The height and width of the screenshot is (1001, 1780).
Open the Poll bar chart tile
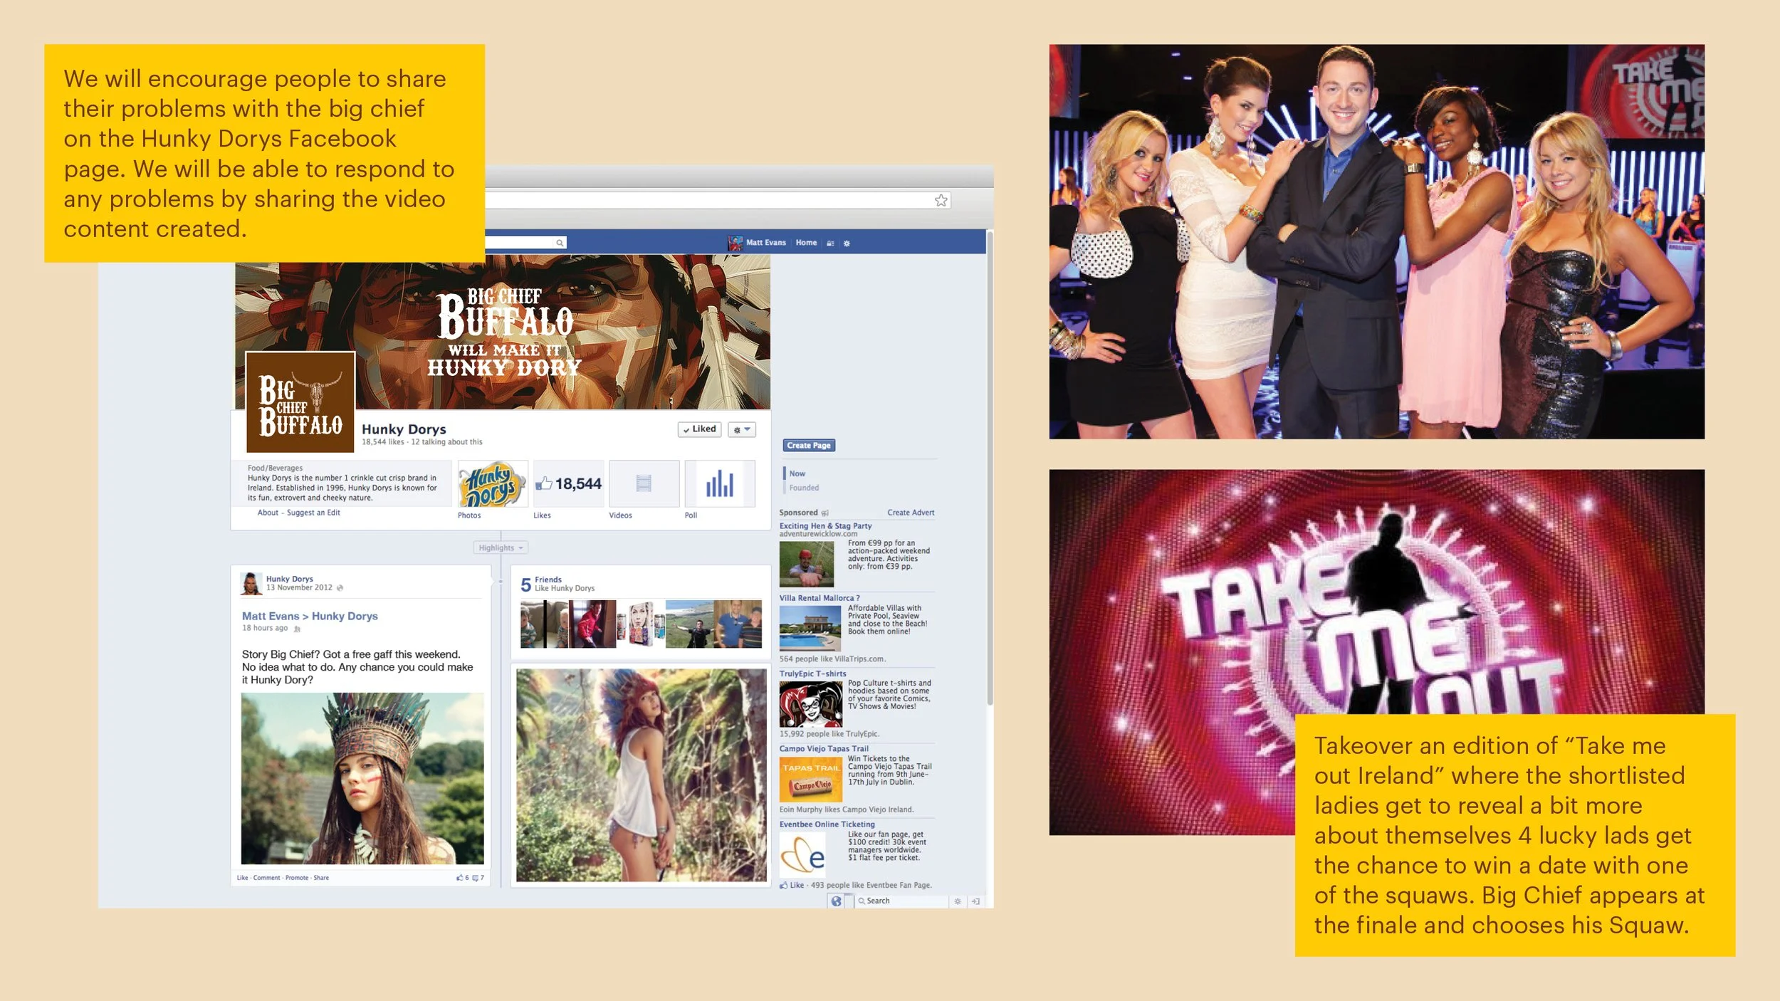(719, 483)
